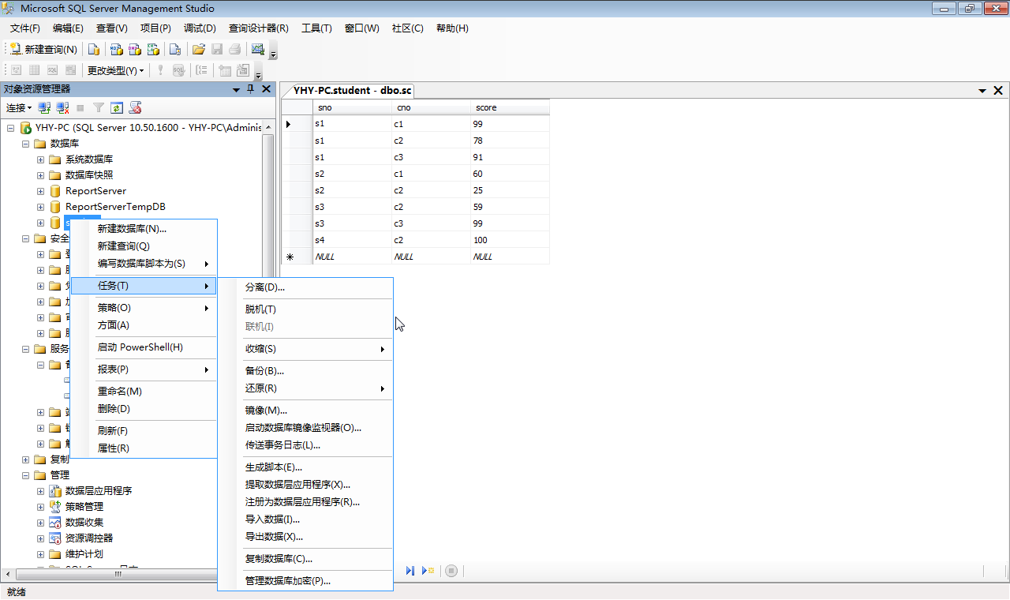Screen dimensions: 1010x600
Task: Click the sno column header
Action: click(352, 107)
